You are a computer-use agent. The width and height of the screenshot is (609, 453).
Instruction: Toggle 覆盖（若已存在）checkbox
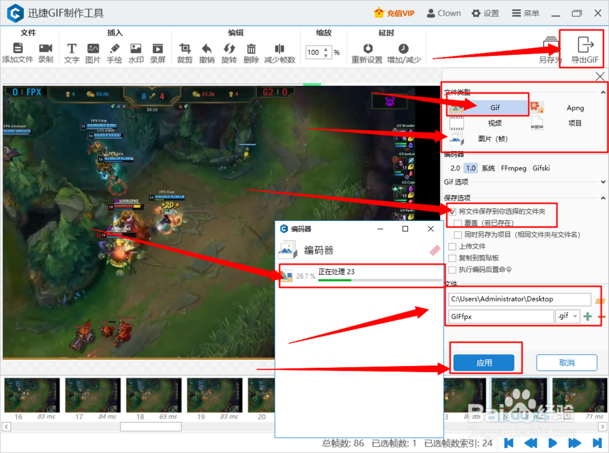pos(458,223)
